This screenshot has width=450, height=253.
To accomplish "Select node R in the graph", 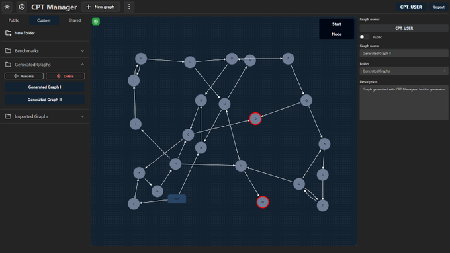I will coord(324,144).
